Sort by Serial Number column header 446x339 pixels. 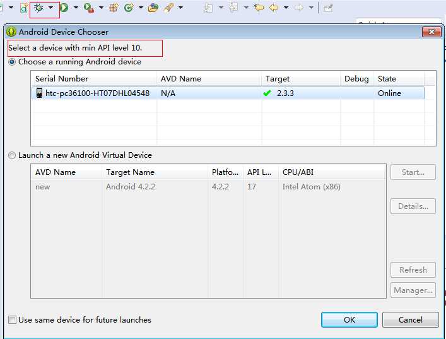pyautogui.click(x=94, y=78)
